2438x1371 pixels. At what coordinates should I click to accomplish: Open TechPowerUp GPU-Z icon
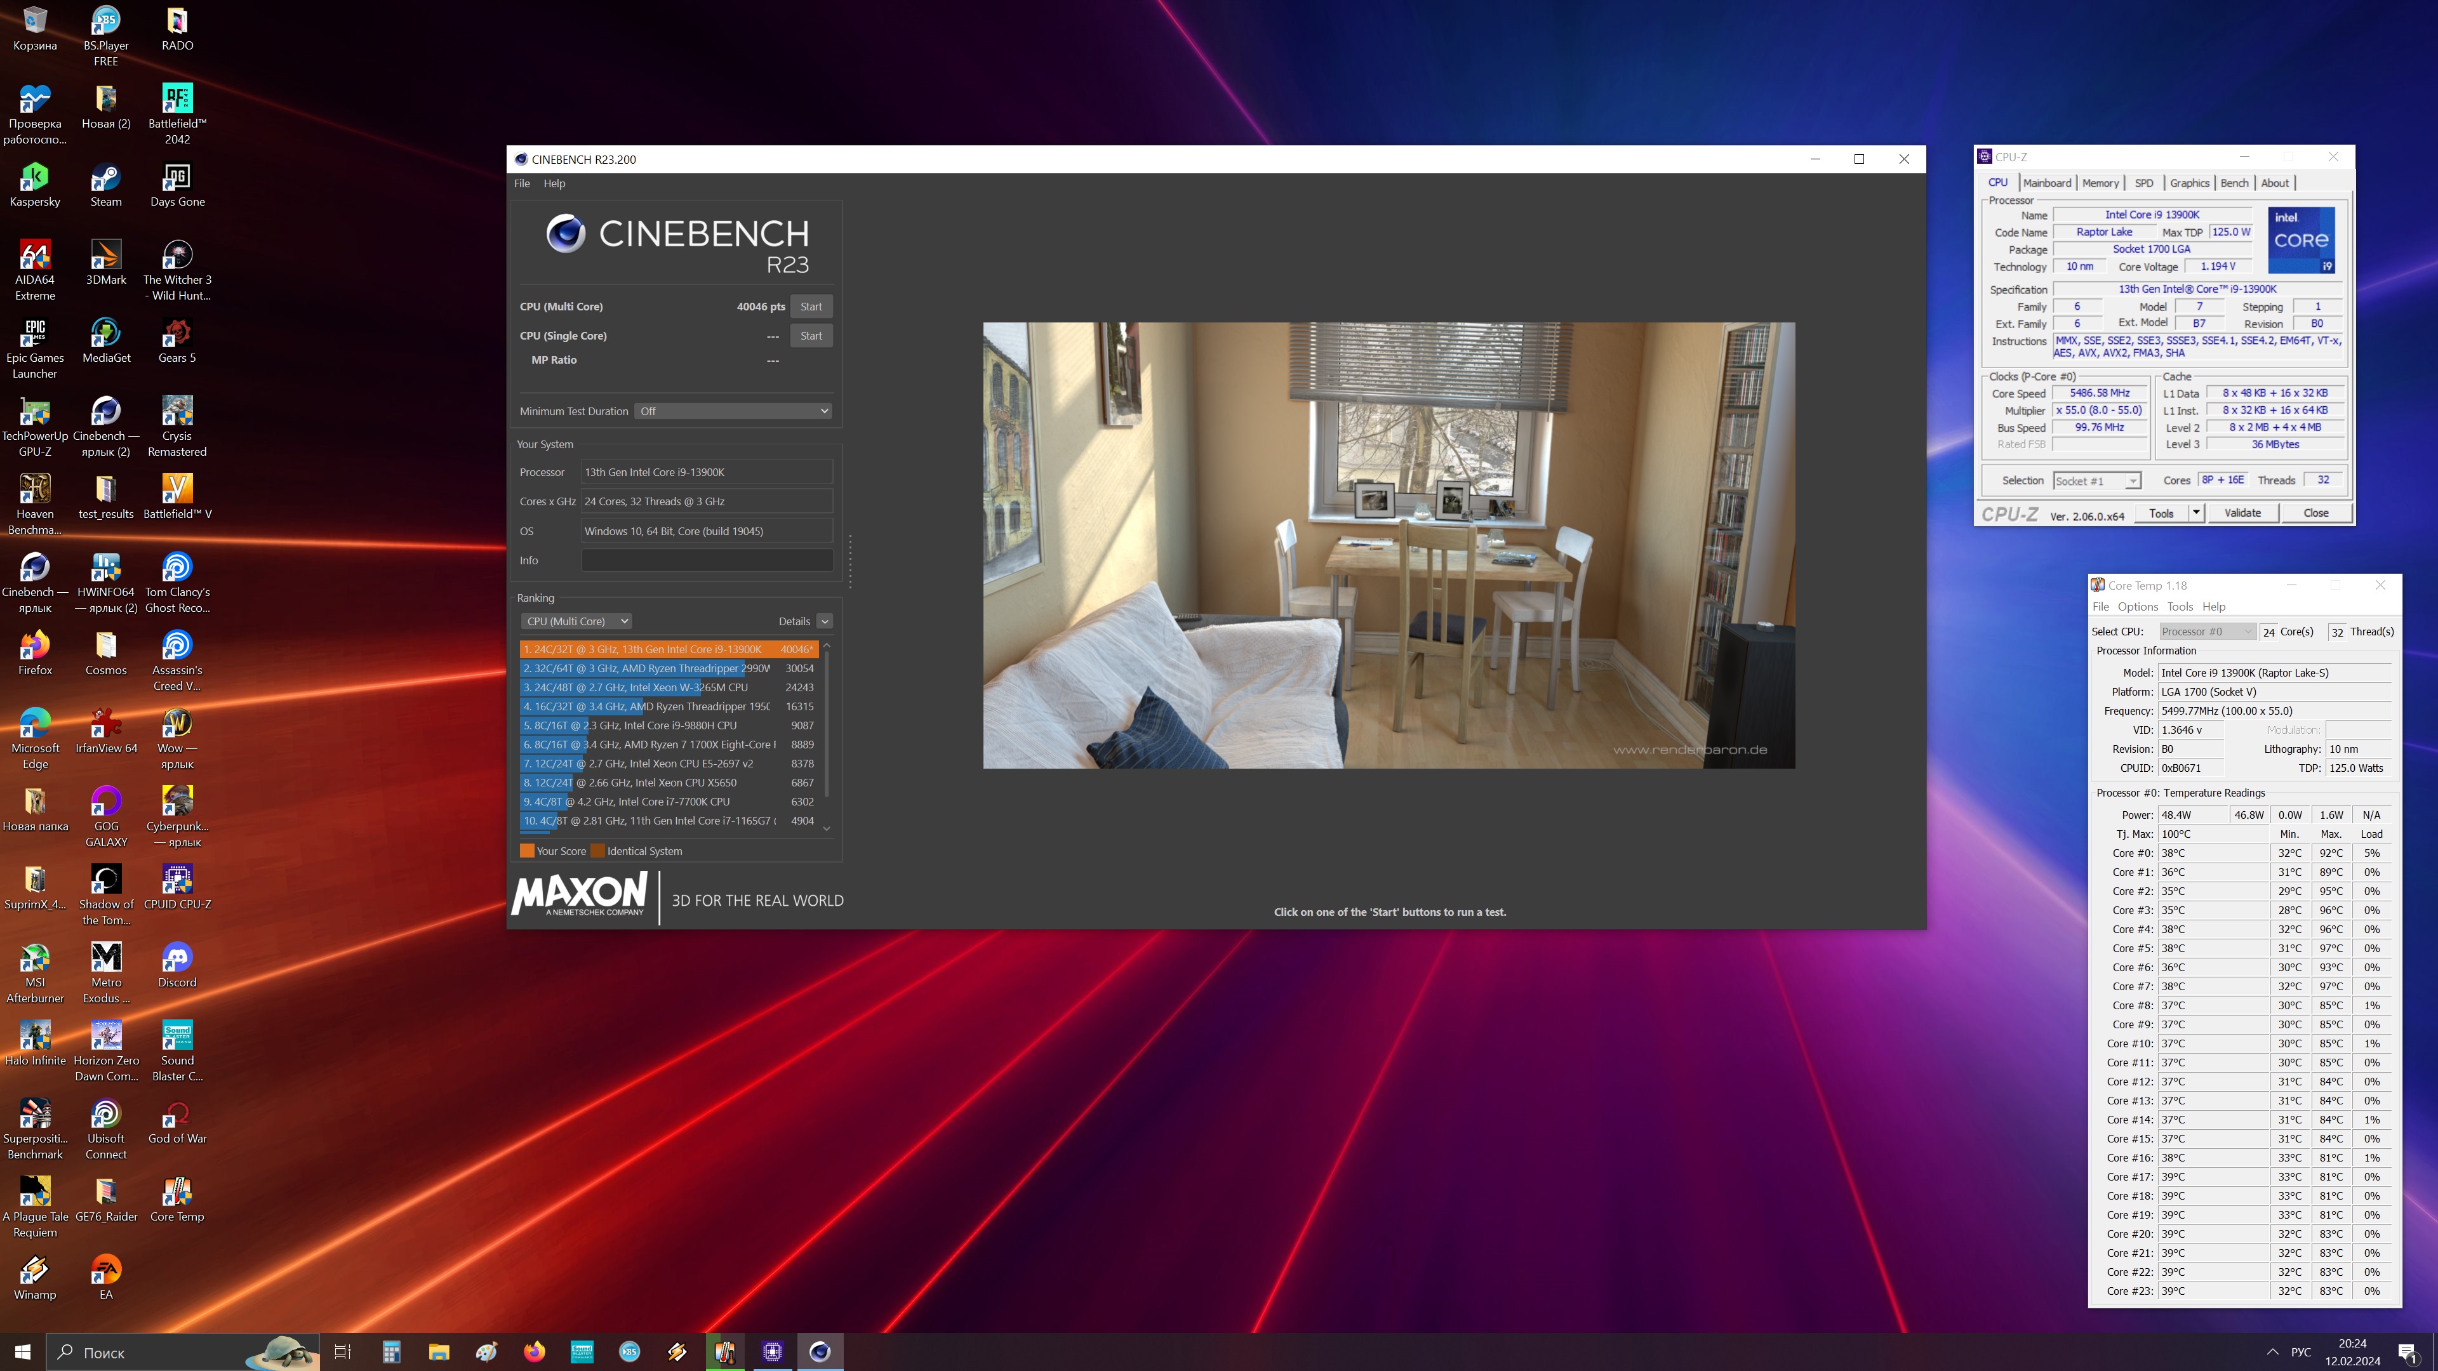click(x=35, y=413)
